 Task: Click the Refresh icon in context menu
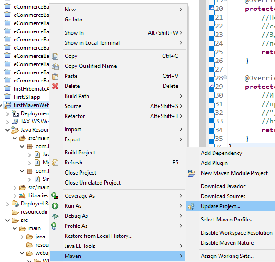tap(55, 163)
